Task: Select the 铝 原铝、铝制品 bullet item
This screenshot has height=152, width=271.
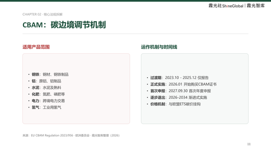Action: coord(44,81)
